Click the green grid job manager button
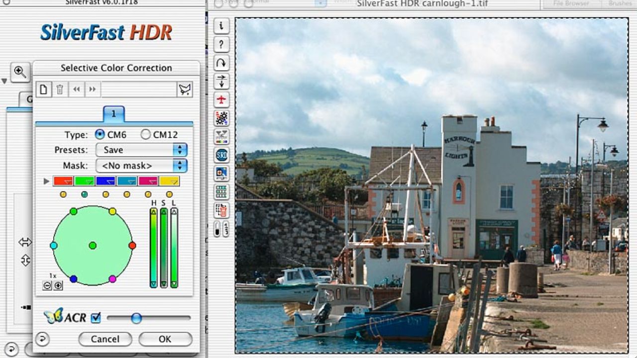Screen dimensions: 637x358 coord(221,192)
